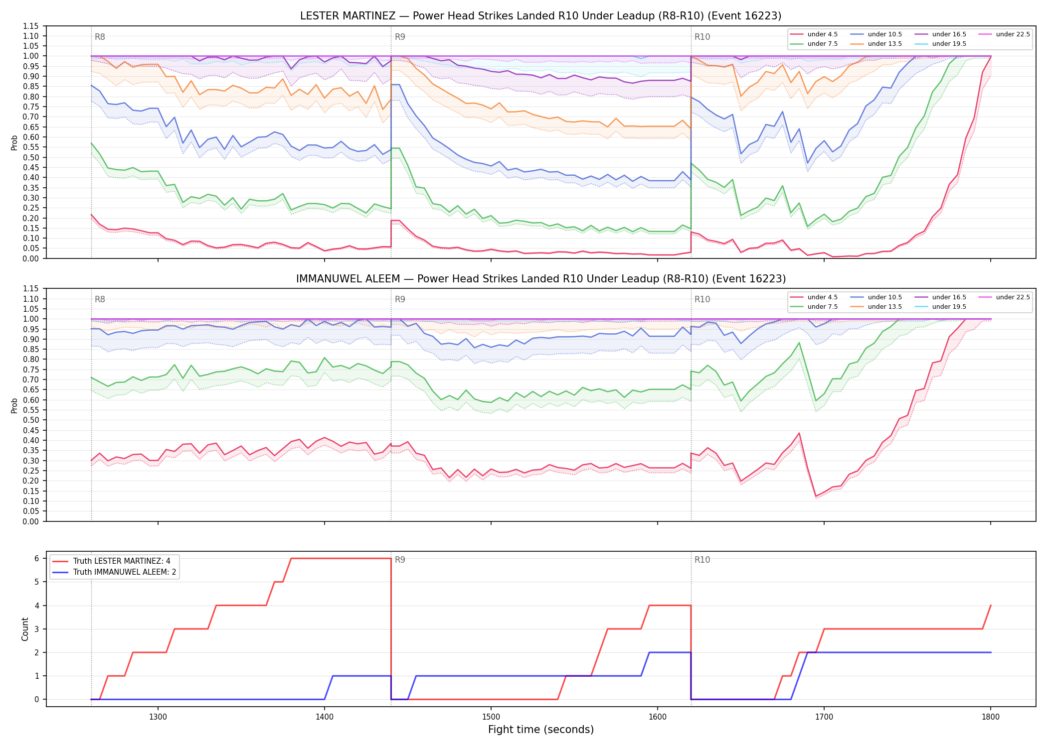Click the 'Prob' axis label on Lester Martinez chart

[x=14, y=142]
